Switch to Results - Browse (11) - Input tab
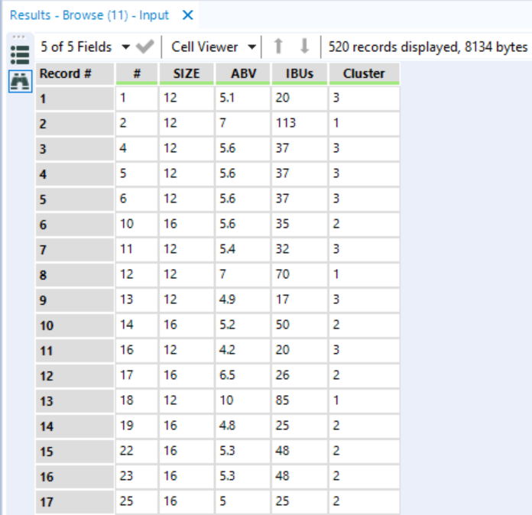This screenshot has height=515, width=532. [89, 15]
